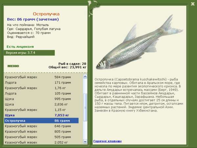
Task: Click the Оценивается с: 70 грамм line
Action: coord(29,33)
